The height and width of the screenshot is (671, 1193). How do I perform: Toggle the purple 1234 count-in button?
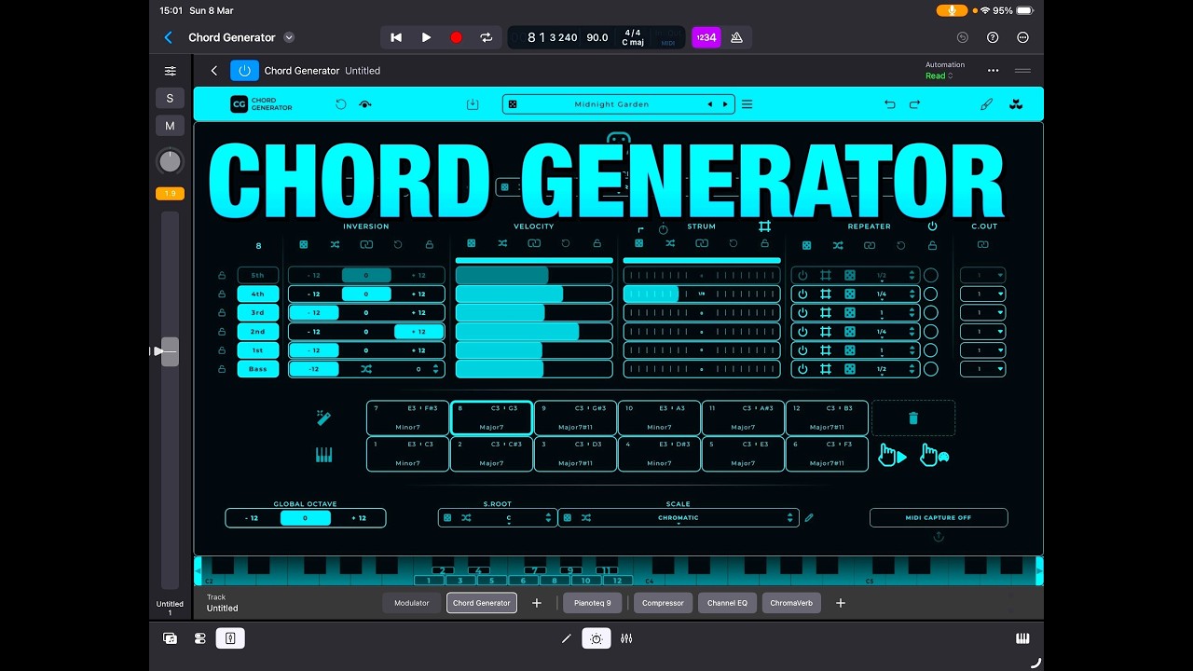(706, 37)
